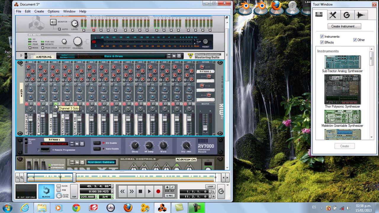Image resolution: width=379 pixels, height=213 pixels.
Task: Mute mixer channel 14
Action: coord(185,104)
